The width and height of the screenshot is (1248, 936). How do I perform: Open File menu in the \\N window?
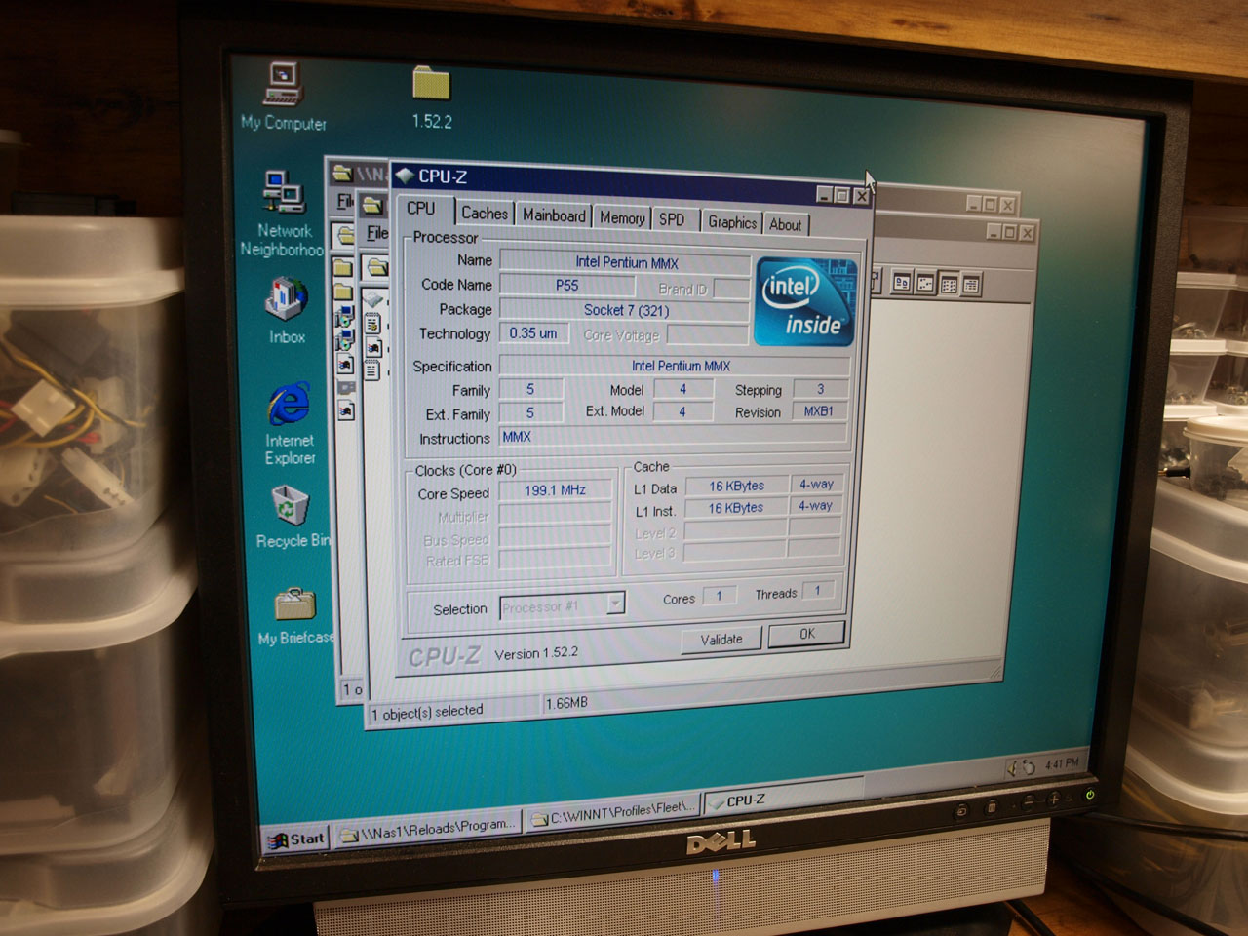(x=345, y=201)
